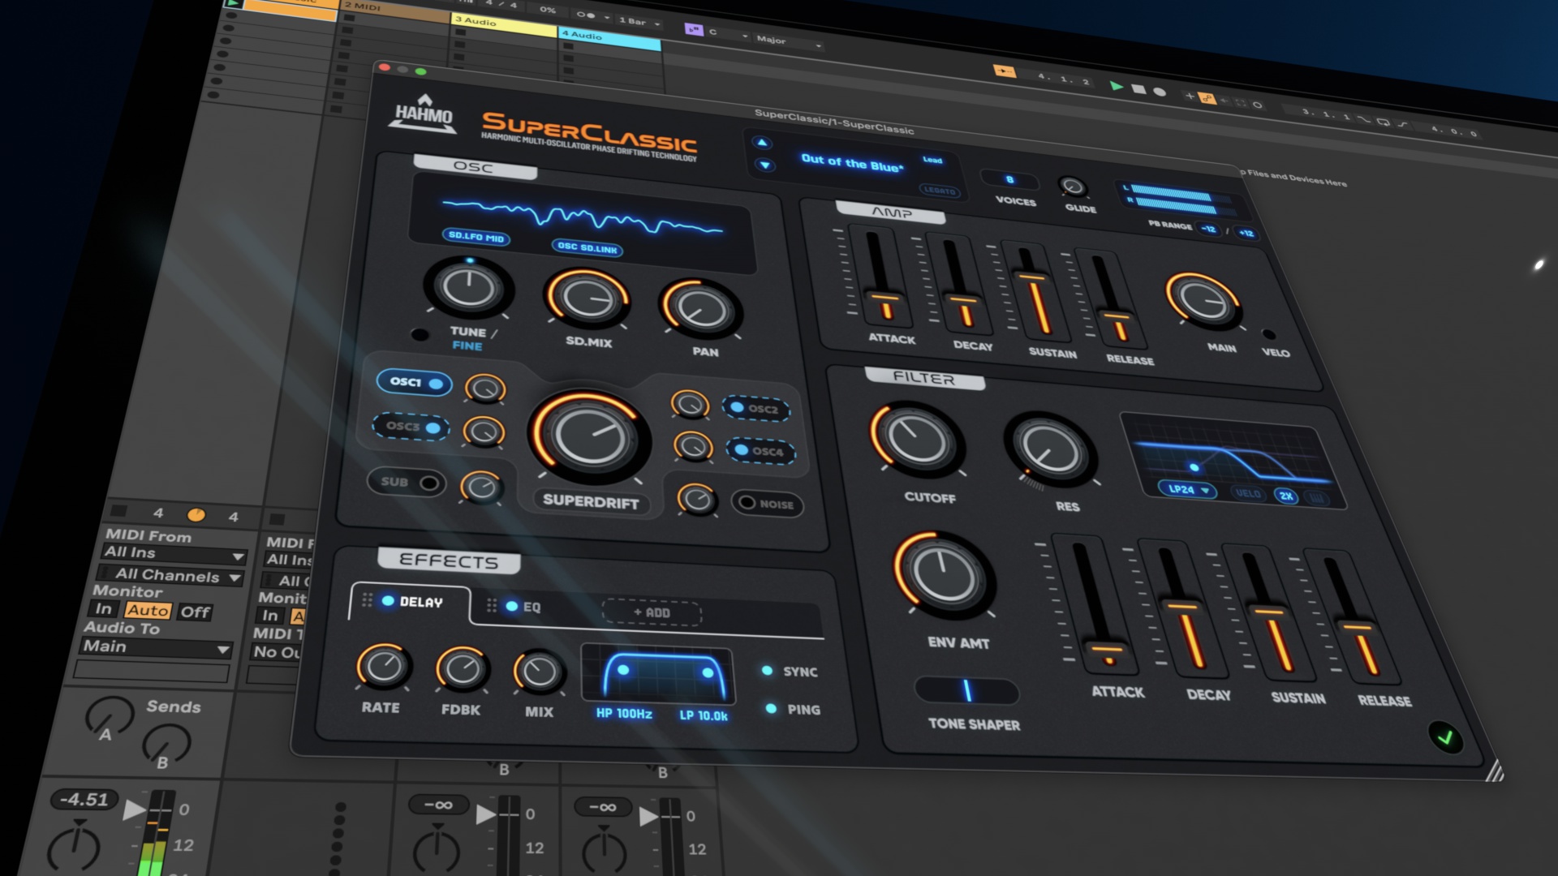Toggle the 2X oversampling button
Screen dimensions: 1558x876
tap(1286, 496)
